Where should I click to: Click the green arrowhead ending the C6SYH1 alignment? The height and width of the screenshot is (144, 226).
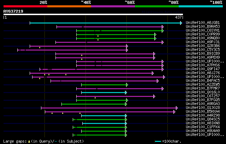163,31
